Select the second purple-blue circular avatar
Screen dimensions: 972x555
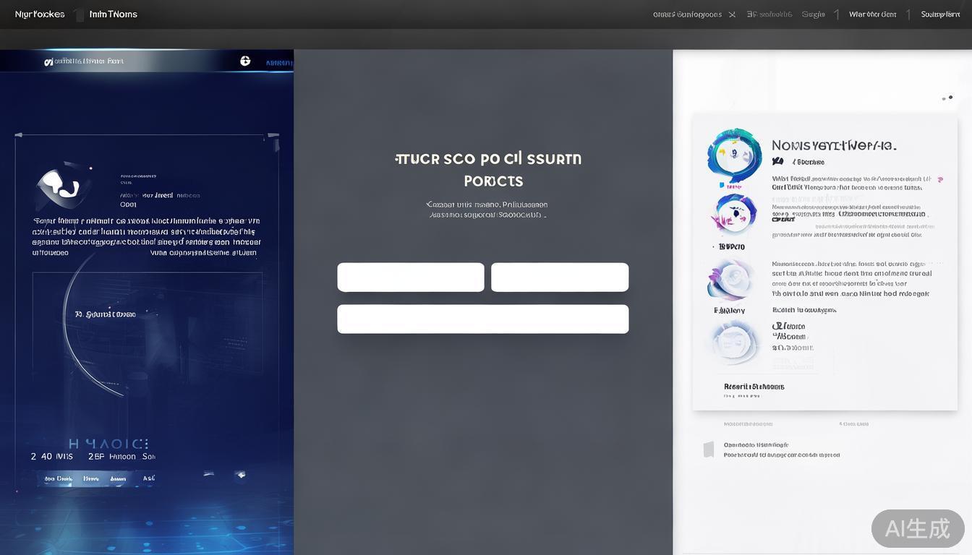(x=733, y=214)
